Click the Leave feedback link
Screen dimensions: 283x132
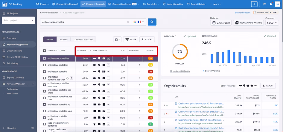pos(243,13)
